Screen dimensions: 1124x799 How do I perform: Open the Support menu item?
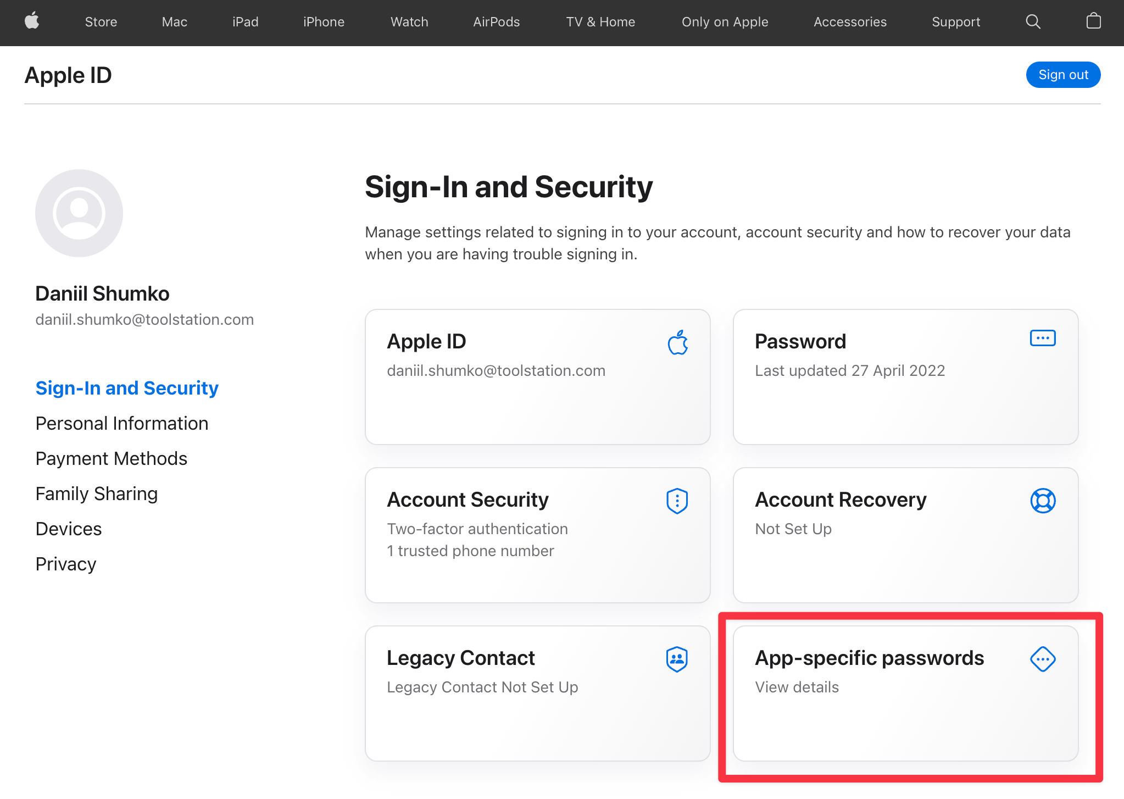pyautogui.click(x=956, y=22)
